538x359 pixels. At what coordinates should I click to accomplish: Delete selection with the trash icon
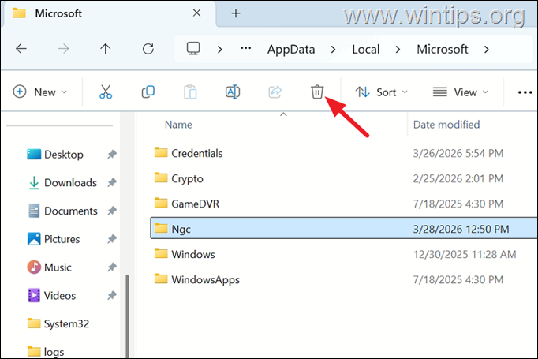[317, 92]
